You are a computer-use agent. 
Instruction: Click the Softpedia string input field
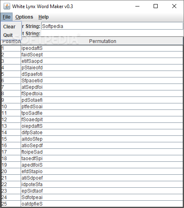(112, 26)
